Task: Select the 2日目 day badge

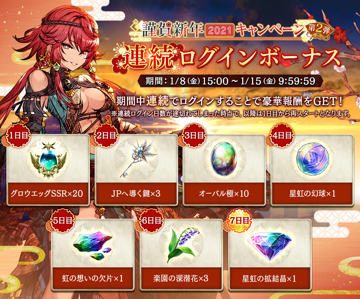Action: click(x=106, y=135)
